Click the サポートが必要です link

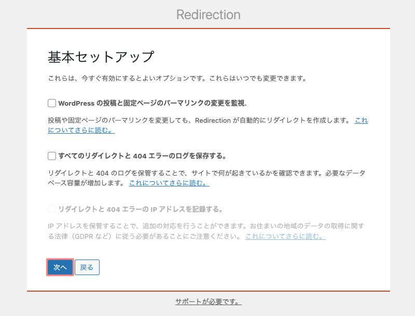[209, 301]
